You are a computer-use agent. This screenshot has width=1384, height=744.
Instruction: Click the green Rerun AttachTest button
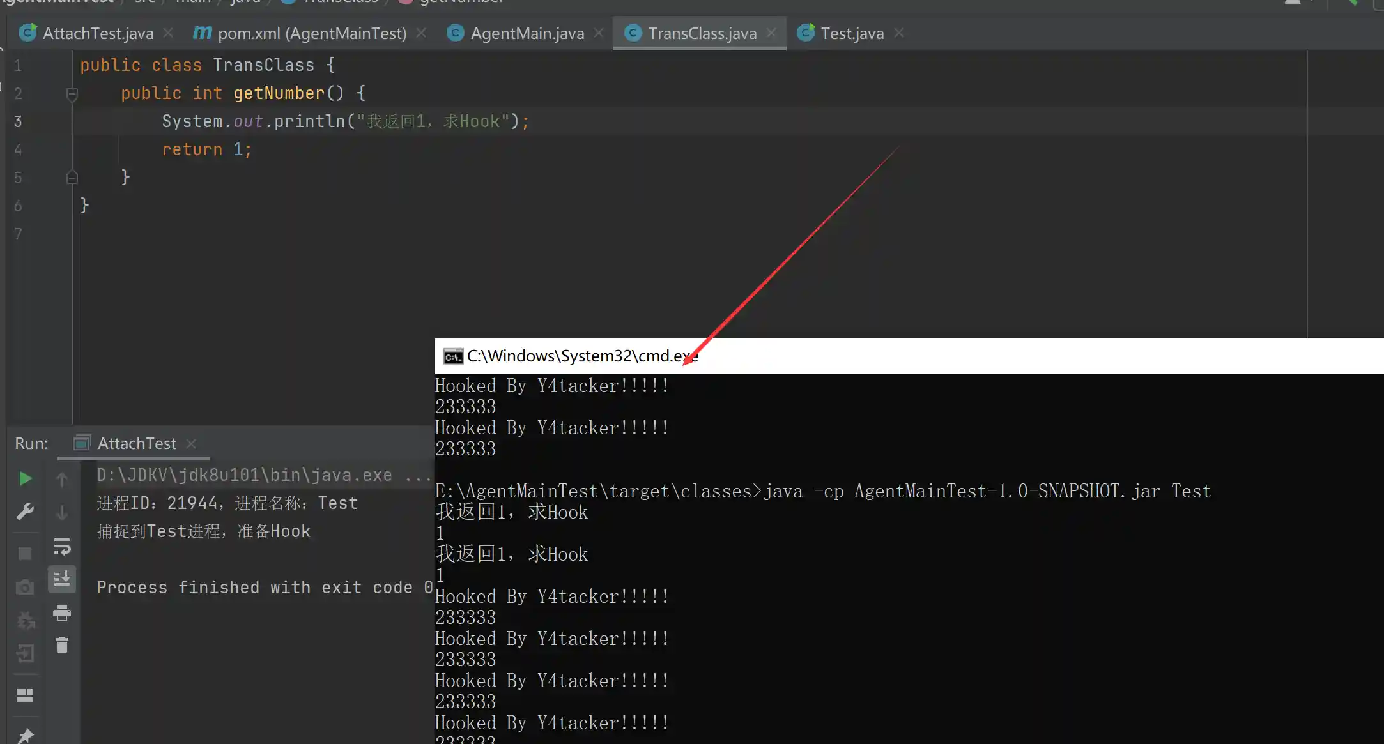(25, 478)
